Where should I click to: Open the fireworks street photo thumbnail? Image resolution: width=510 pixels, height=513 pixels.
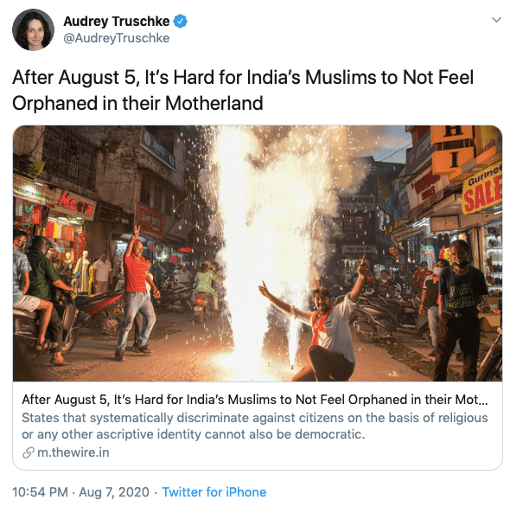click(258, 253)
